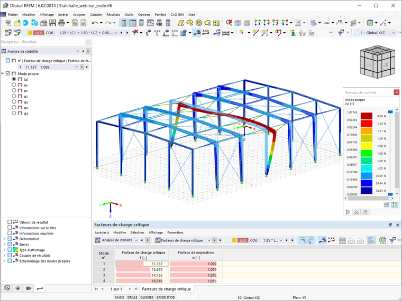Click the control panel horizontal scrollbar
The width and height of the screenshot is (402, 301).
(368, 198)
